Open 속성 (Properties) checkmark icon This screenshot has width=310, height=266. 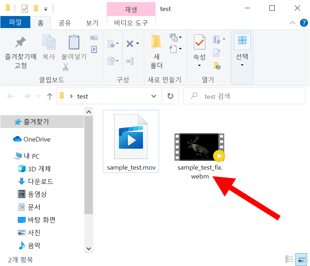(x=199, y=42)
